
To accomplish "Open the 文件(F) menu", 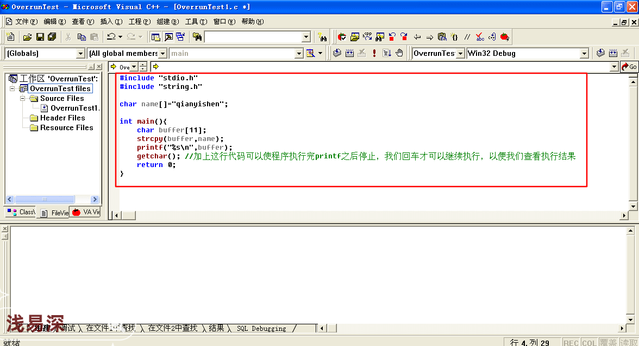I will click(26, 22).
